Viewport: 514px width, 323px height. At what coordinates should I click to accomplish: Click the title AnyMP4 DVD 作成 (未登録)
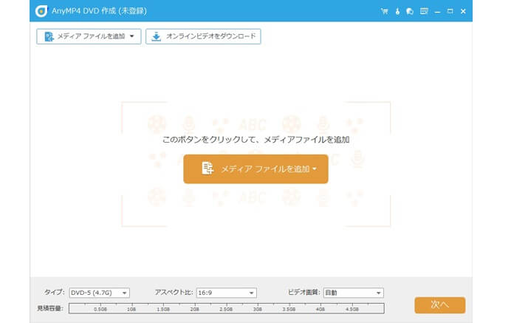tap(99, 11)
